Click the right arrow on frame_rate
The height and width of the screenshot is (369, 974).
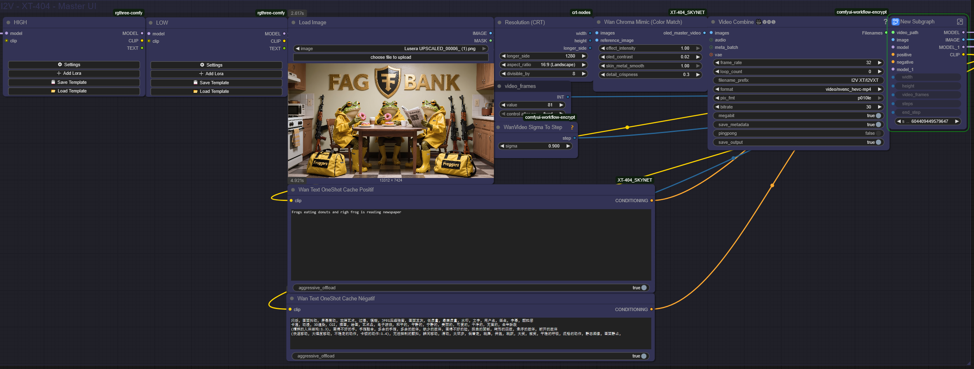point(879,63)
